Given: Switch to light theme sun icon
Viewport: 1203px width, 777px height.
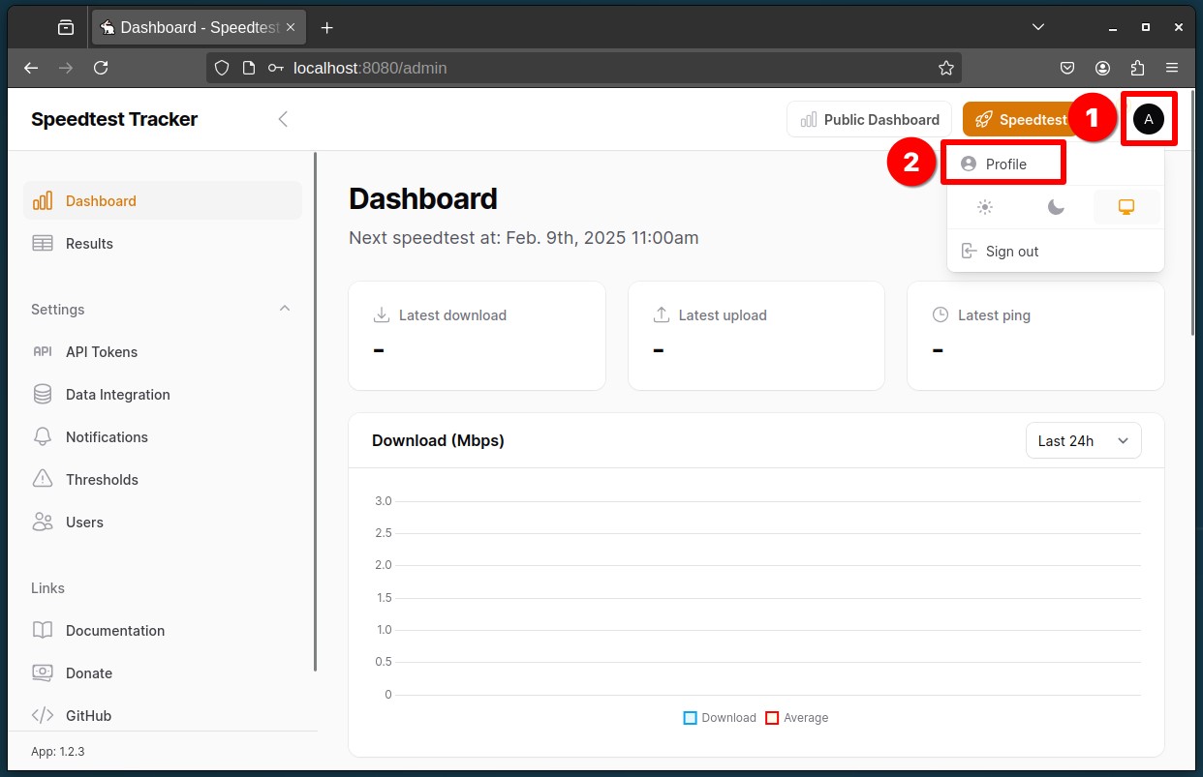Looking at the screenshot, I should click(985, 207).
